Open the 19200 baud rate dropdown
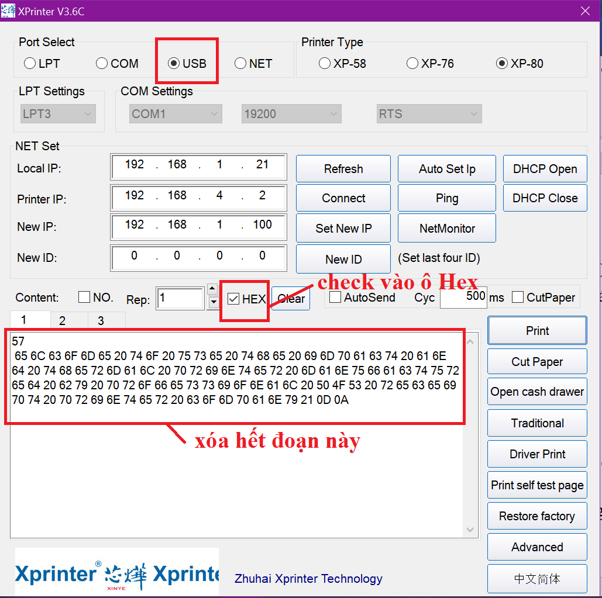The height and width of the screenshot is (598, 602). [x=291, y=114]
